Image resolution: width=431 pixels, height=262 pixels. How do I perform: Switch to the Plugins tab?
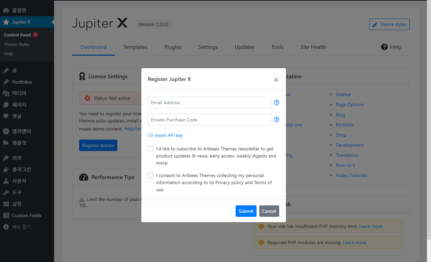click(173, 47)
